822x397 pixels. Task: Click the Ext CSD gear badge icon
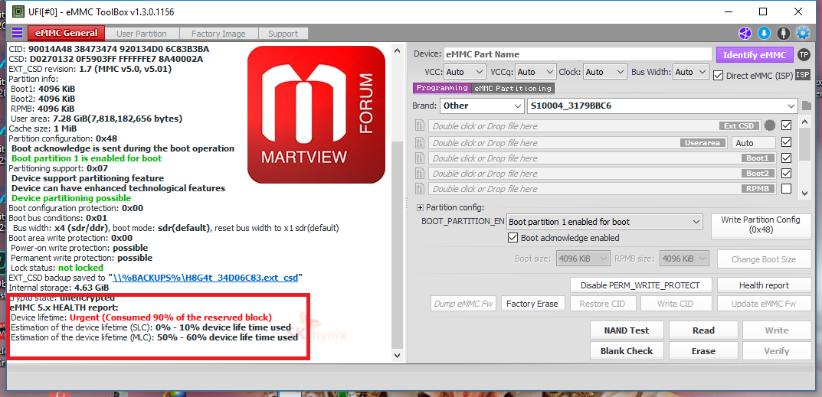coord(769,125)
